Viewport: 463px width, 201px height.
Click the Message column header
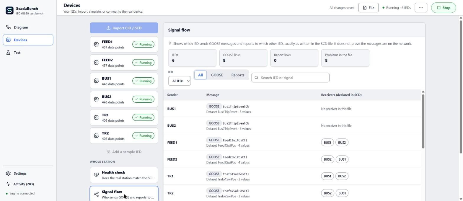213,95
